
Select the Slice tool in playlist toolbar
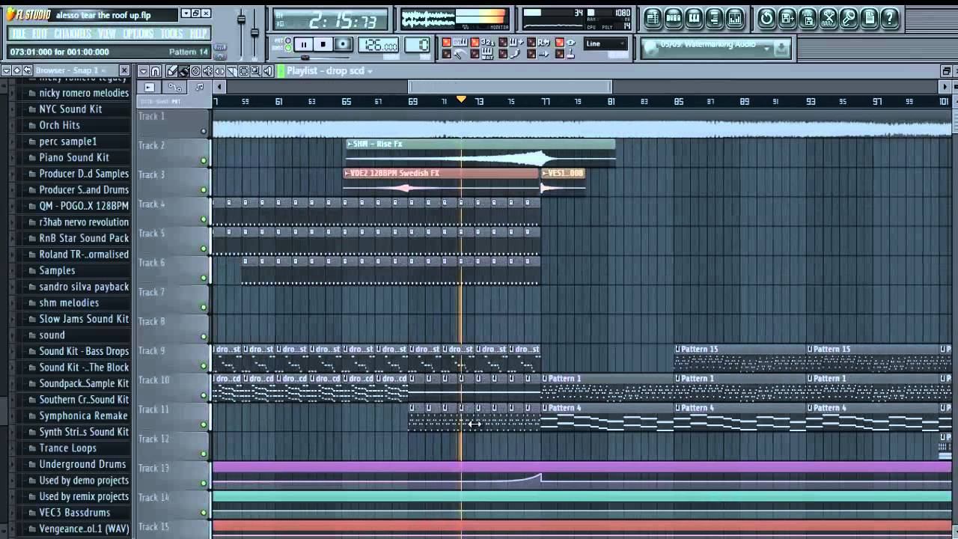[x=232, y=71]
